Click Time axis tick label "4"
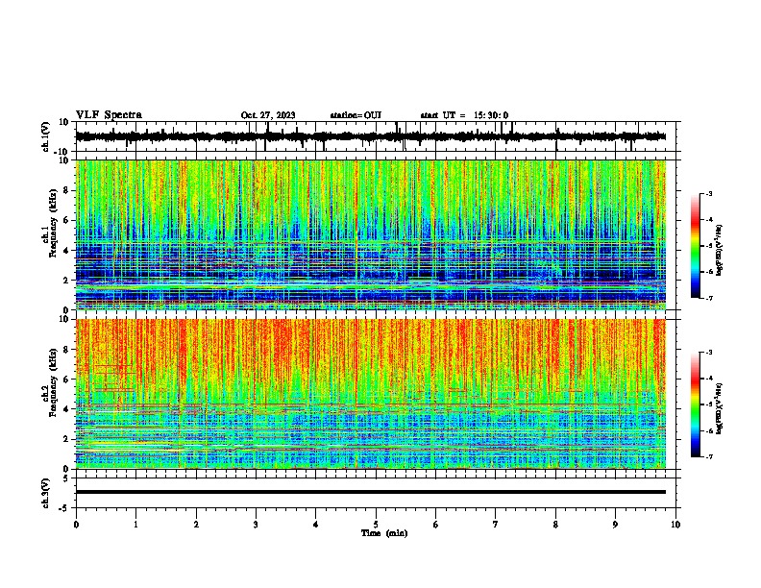 [316, 525]
